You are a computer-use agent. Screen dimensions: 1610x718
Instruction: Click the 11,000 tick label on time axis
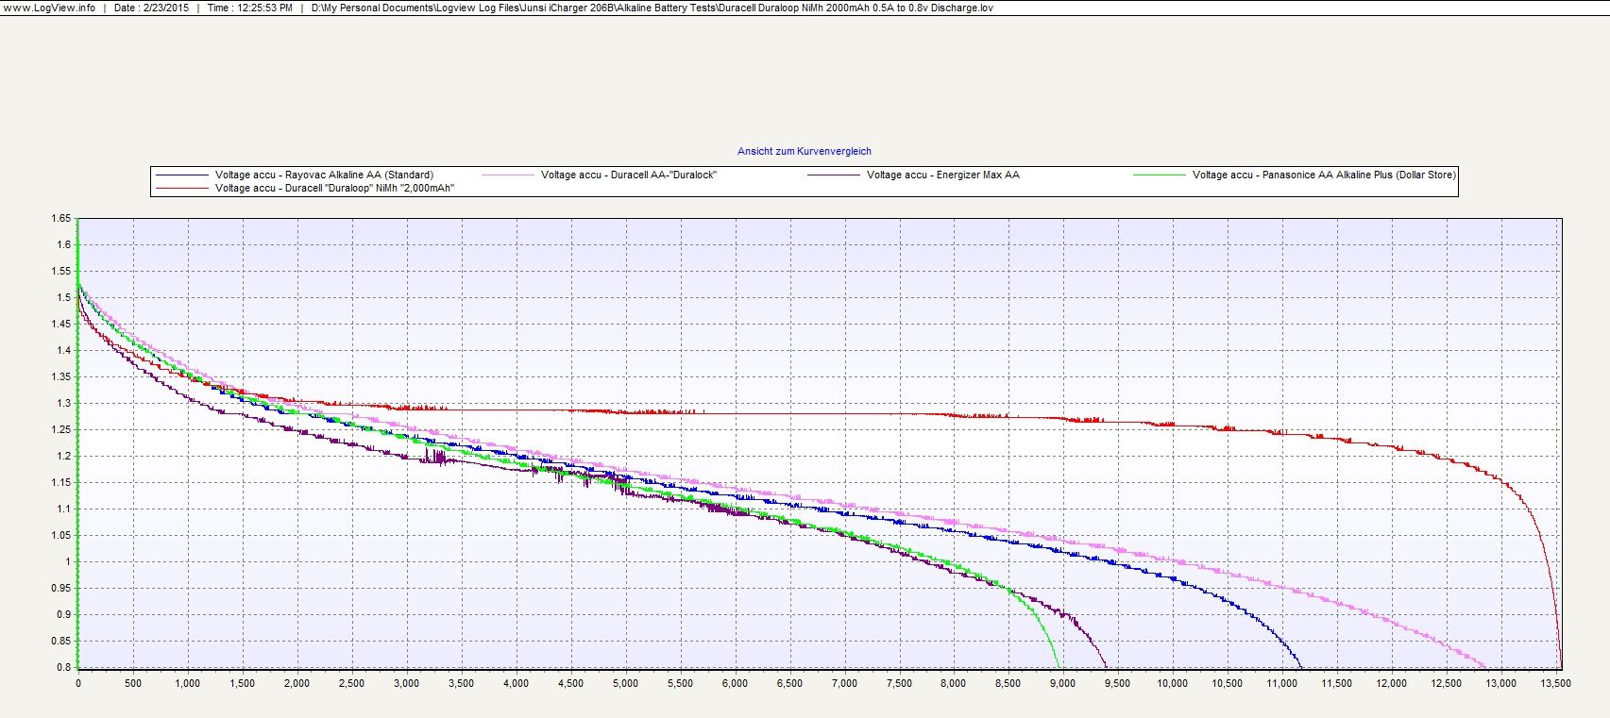coord(1282,683)
